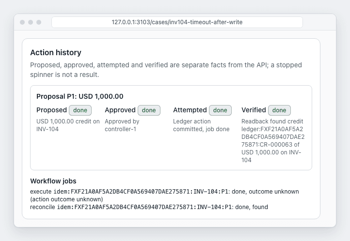Image resolution: width=350 pixels, height=241 pixels.
Task: Click 'Ledger action committed, job done' text
Action: tap(201, 125)
